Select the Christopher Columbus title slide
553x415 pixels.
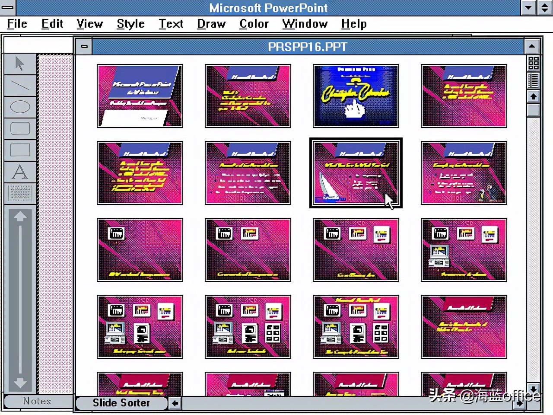[356, 96]
